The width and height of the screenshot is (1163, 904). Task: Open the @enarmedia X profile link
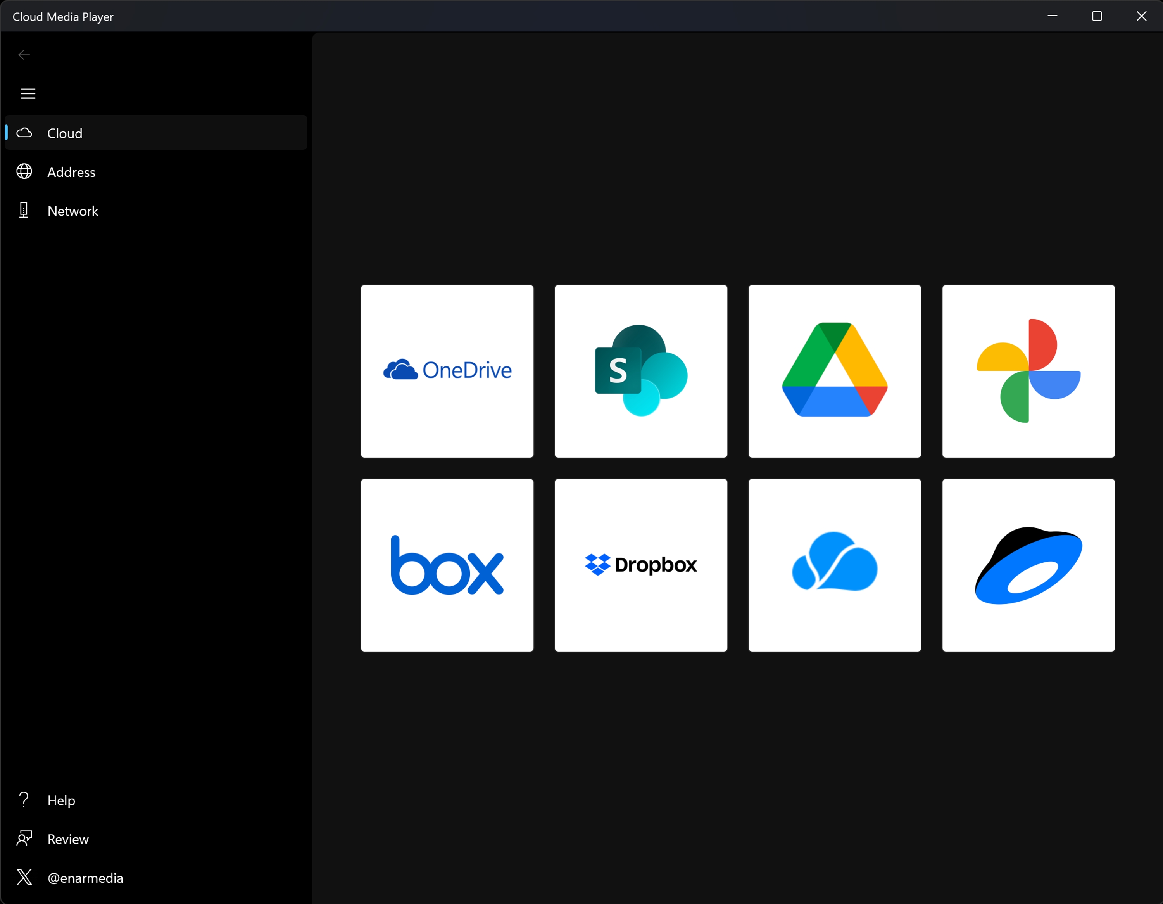85,878
